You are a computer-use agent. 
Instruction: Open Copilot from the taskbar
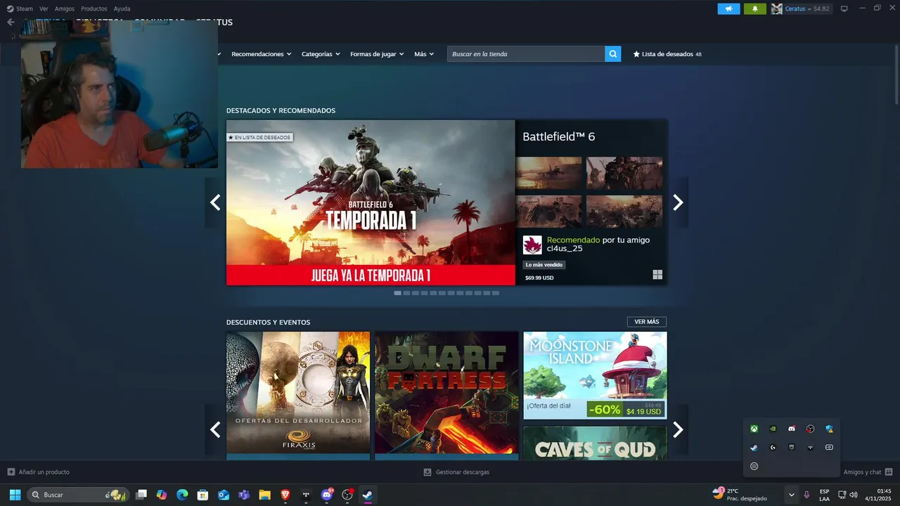click(x=162, y=495)
